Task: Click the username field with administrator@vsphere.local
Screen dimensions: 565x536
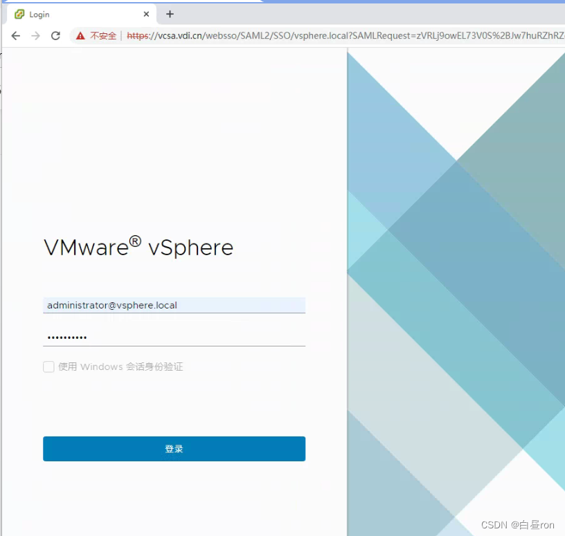Action: click(x=174, y=305)
